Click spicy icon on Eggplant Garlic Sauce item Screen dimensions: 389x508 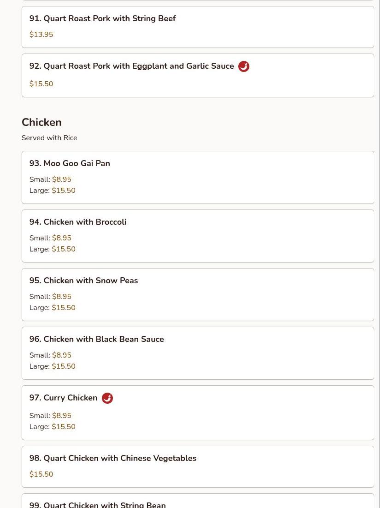243,66
